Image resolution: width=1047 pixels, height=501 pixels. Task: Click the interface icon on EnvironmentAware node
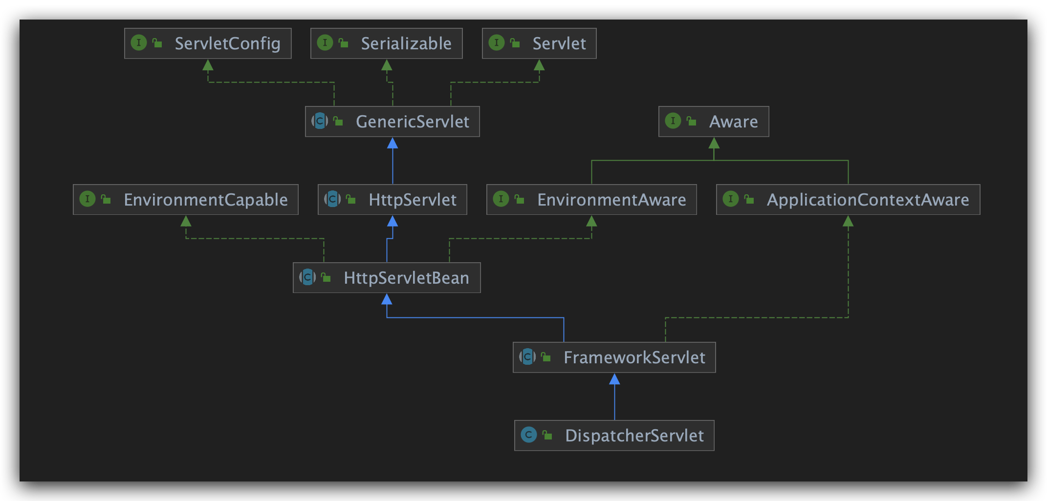[x=501, y=199]
